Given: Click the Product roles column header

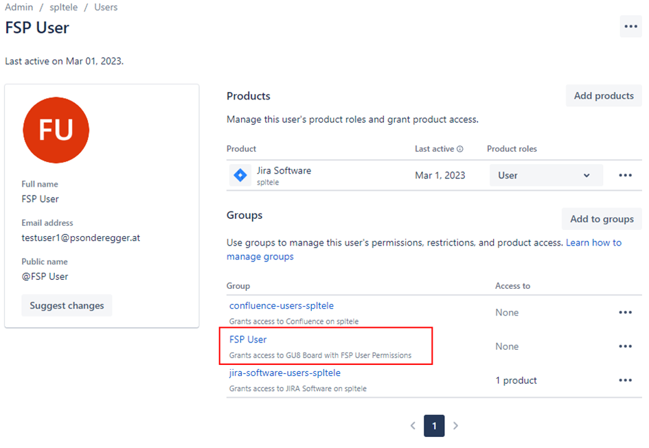Looking at the screenshot, I should click(512, 149).
